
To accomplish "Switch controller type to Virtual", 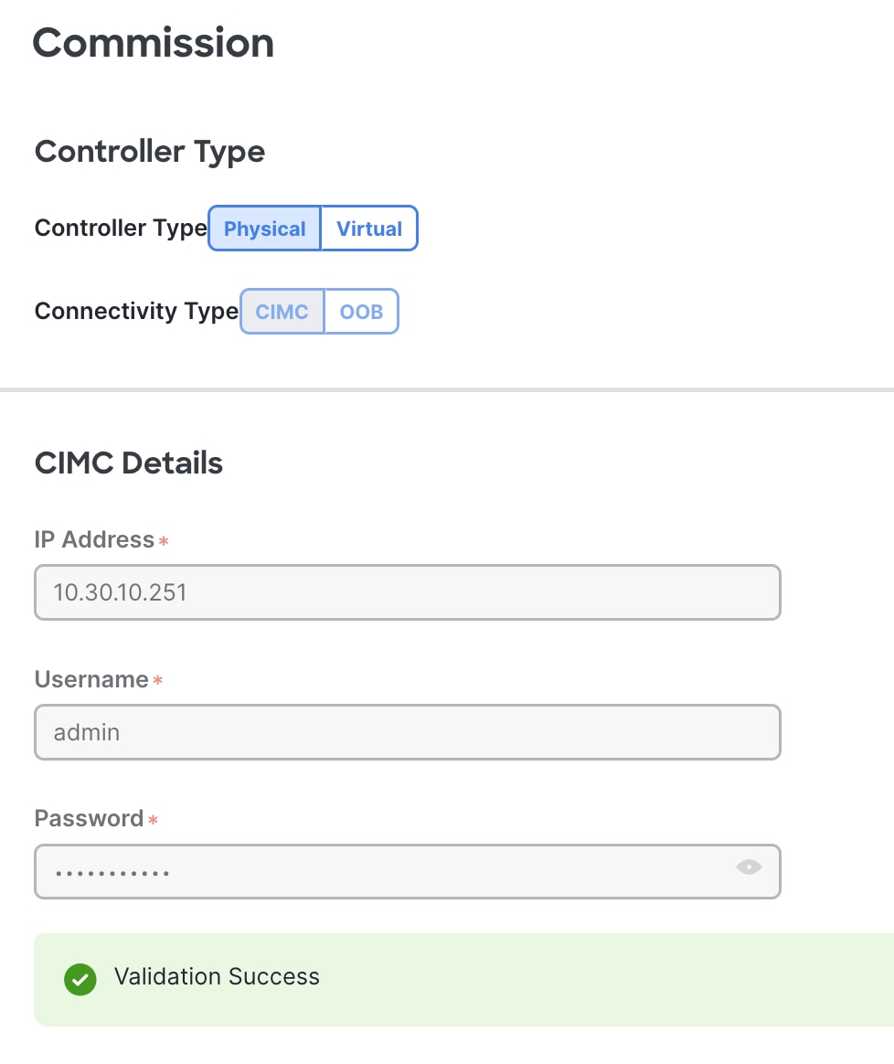I will pos(368,229).
